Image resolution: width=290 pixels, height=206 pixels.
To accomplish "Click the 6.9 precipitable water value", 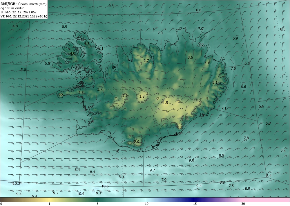I will pos(64,27).
